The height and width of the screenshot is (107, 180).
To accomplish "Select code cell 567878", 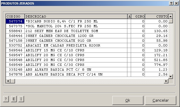I will (x=15, y=75).
